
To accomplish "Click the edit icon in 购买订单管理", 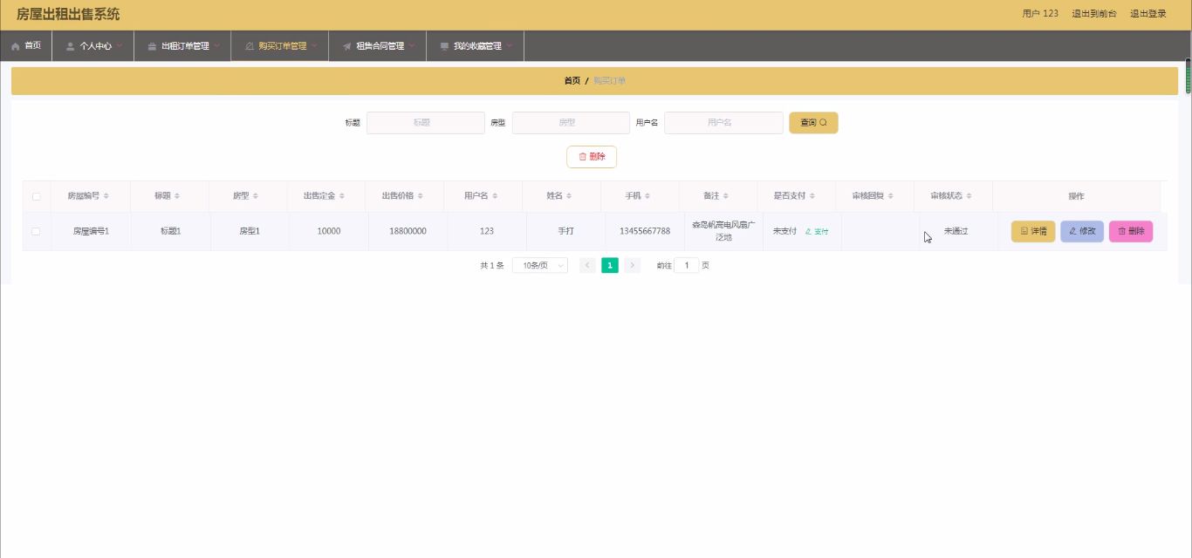I will pyautogui.click(x=250, y=46).
